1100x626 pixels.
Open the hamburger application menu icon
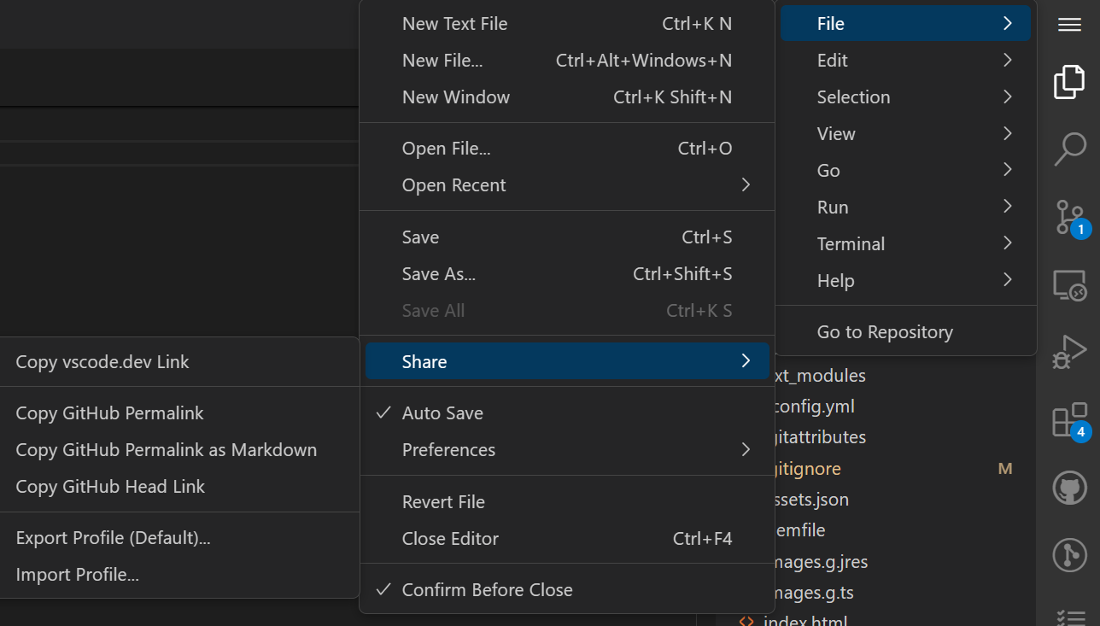1069,25
